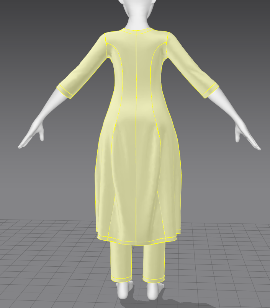Select the left sleeve cuff band

point(64,91)
